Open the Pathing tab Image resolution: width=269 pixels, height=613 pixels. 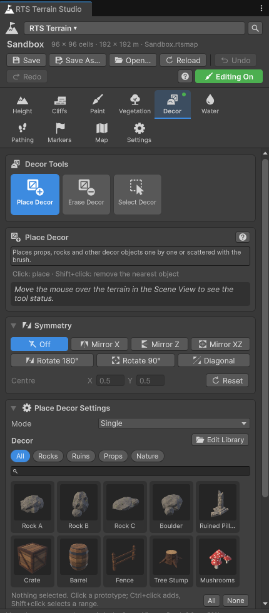[23, 133]
